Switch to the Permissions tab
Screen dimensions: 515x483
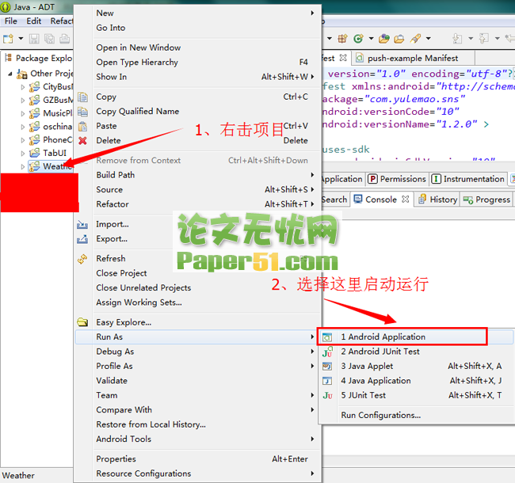pos(397,179)
